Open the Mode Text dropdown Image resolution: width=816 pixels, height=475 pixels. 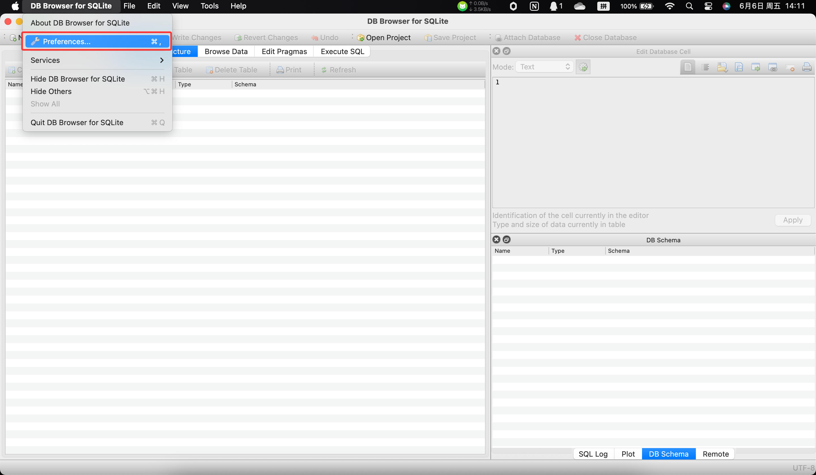(x=545, y=67)
